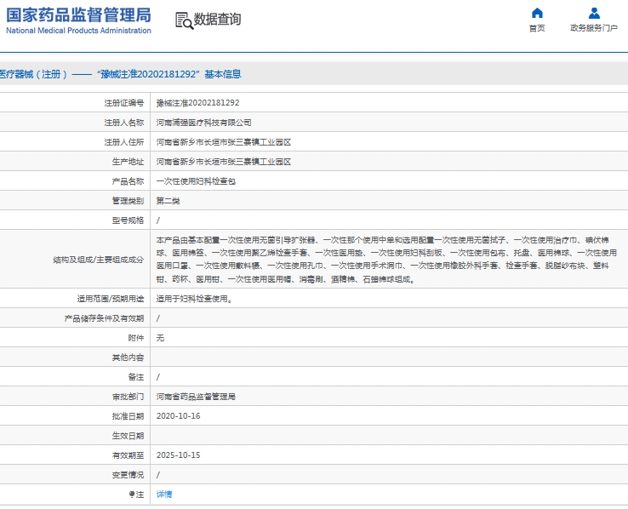Click the 注册证编号 label
Image resolution: width=628 pixels, height=509 pixels.
pyautogui.click(x=123, y=103)
